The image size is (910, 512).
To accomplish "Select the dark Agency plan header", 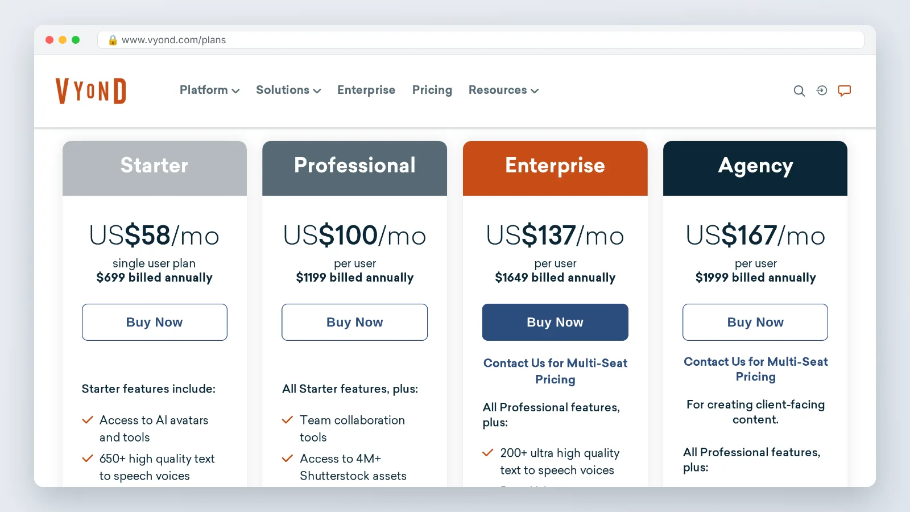I will [755, 168].
